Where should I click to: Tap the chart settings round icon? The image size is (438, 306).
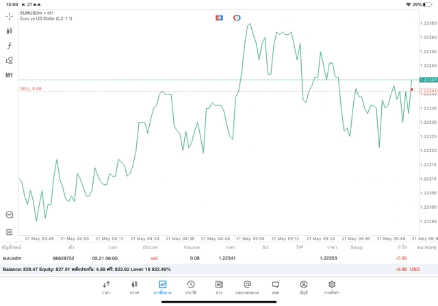coord(10,215)
